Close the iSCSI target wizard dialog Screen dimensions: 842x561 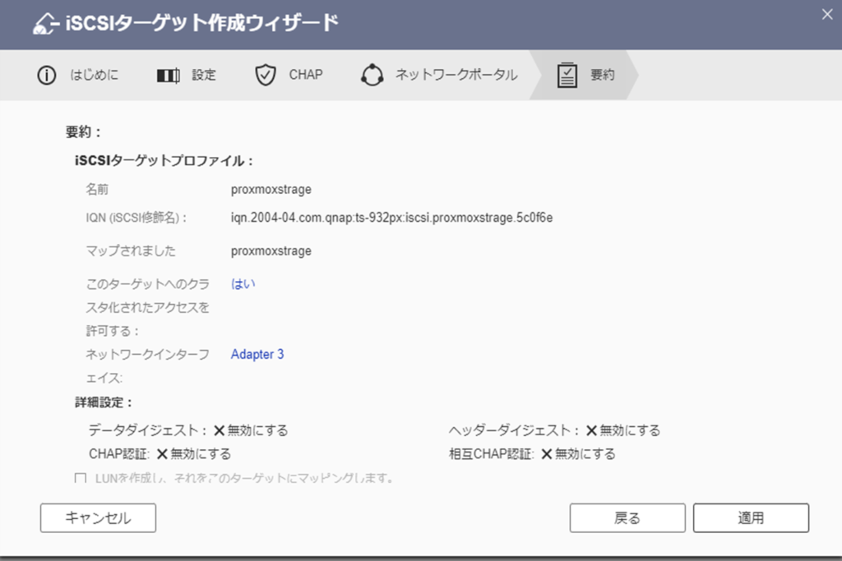point(827,13)
